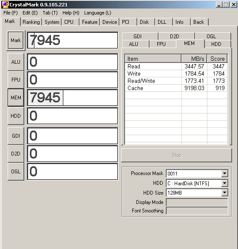Click the total Mark score 7945 bar

click(x=73, y=40)
